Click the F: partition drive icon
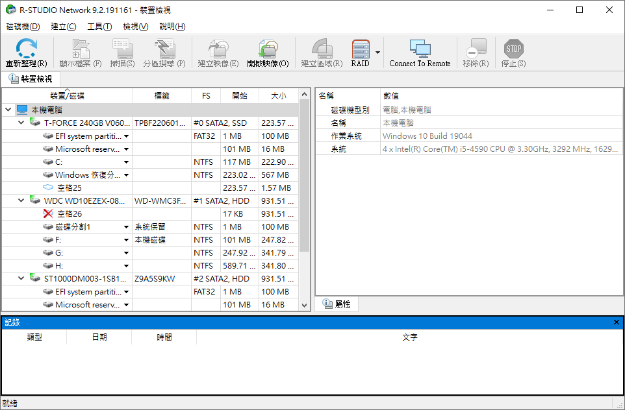Screen dimensions: 625x410 [48, 240]
